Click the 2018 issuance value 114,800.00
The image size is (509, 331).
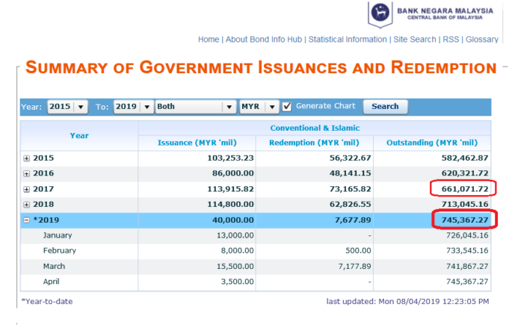pyautogui.click(x=230, y=205)
